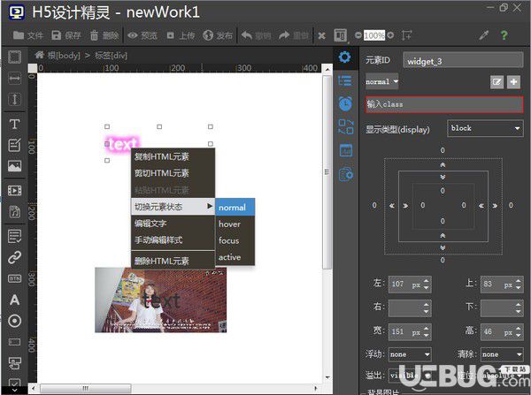Select the letter A tool in sidebar

point(14,300)
